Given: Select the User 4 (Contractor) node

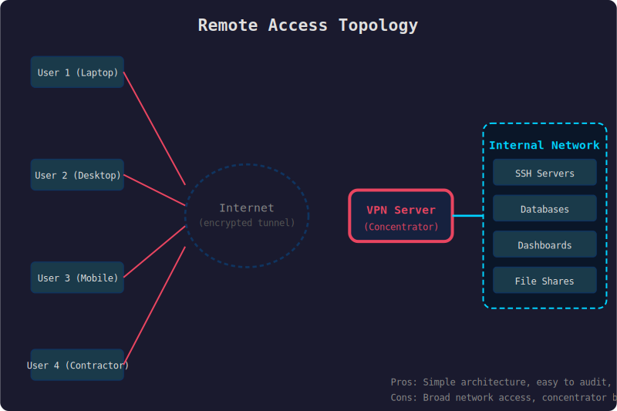Looking at the screenshot, I should point(77,365).
